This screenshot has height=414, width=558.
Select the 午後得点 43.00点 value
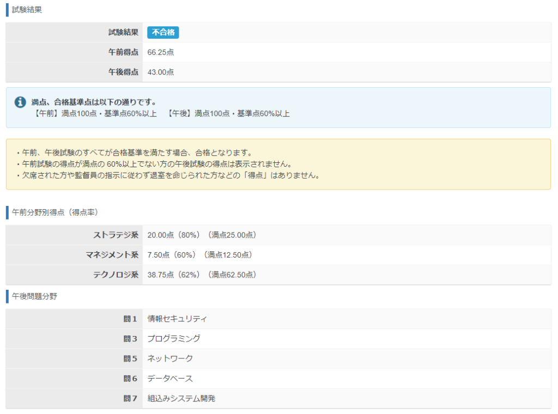tap(161, 72)
